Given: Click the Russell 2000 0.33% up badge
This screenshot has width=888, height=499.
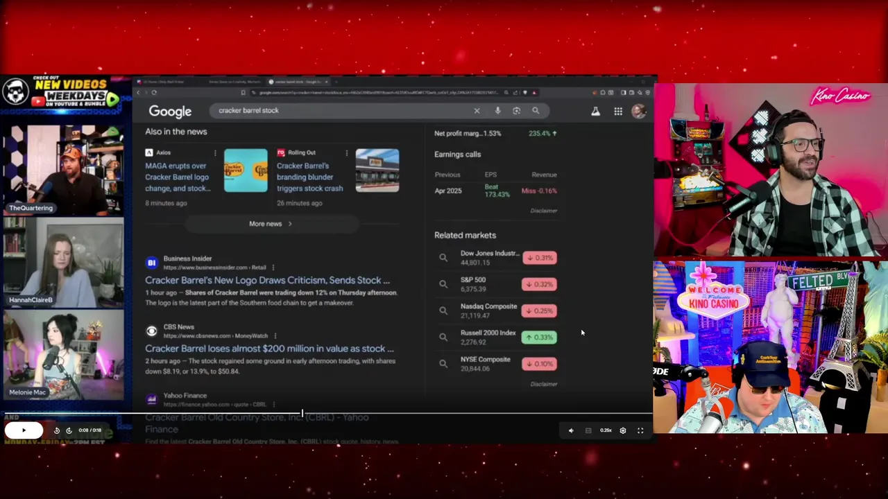Looking at the screenshot, I should pos(540,337).
